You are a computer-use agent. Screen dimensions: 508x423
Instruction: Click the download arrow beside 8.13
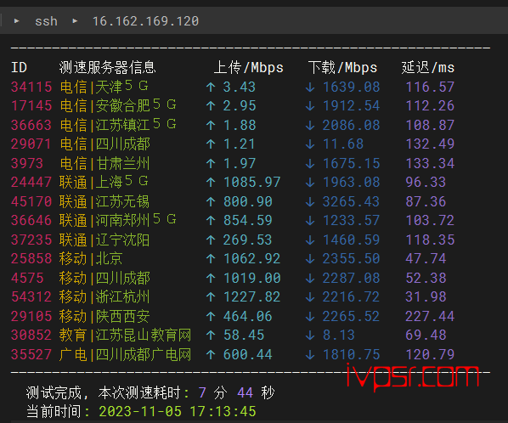point(310,336)
